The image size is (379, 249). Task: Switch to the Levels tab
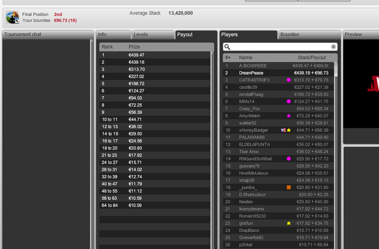click(153, 35)
